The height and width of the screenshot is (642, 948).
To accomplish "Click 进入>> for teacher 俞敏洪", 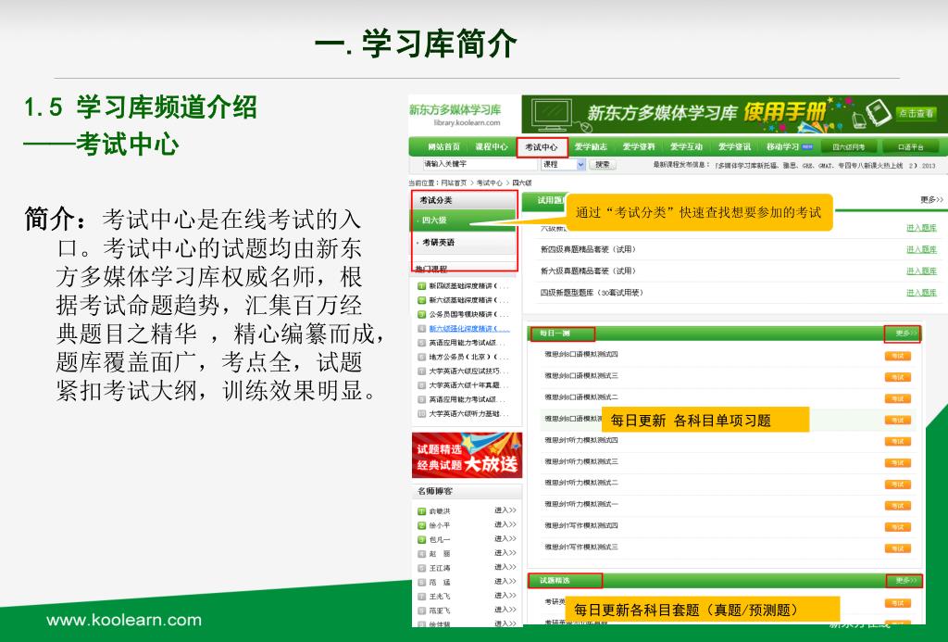I will (505, 510).
